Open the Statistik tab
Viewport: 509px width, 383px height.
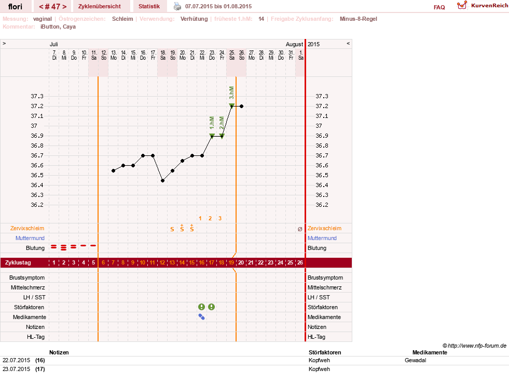149,6
